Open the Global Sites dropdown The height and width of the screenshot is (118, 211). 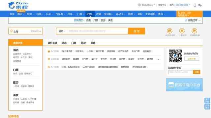148,5
